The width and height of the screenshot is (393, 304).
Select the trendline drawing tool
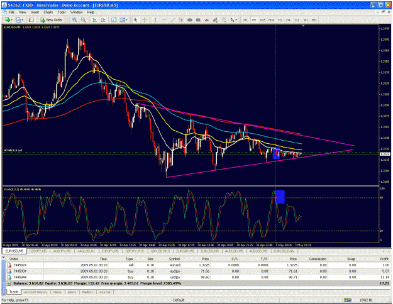coord(172,19)
